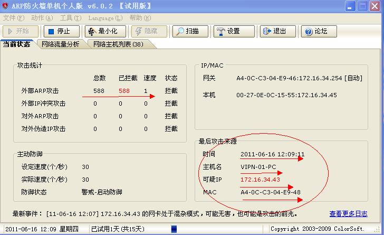Click the 外部IP冲突攻击 row label
The width and height of the screenshot is (384, 235).
[43, 104]
